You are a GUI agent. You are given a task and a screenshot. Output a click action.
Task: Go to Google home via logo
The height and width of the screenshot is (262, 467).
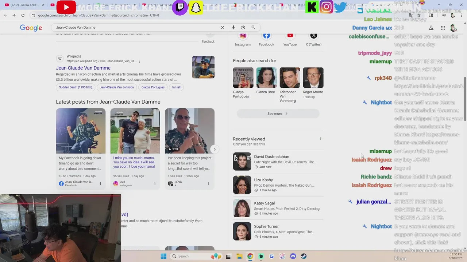point(31,28)
